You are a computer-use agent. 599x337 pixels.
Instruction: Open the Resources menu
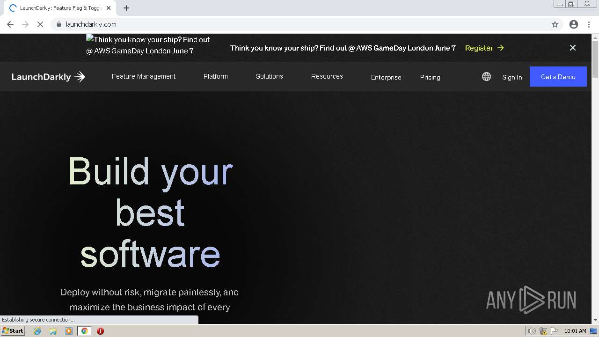point(327,76)
